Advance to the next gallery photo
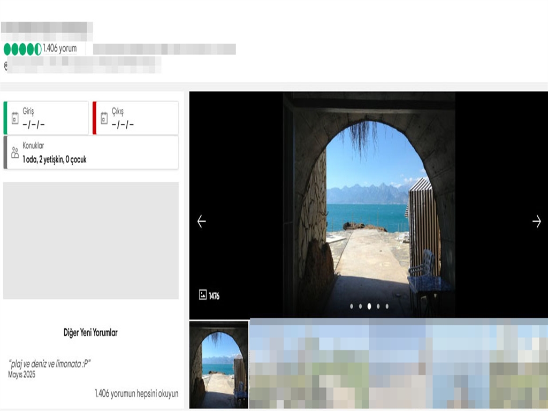 click(x=536, y=222)
